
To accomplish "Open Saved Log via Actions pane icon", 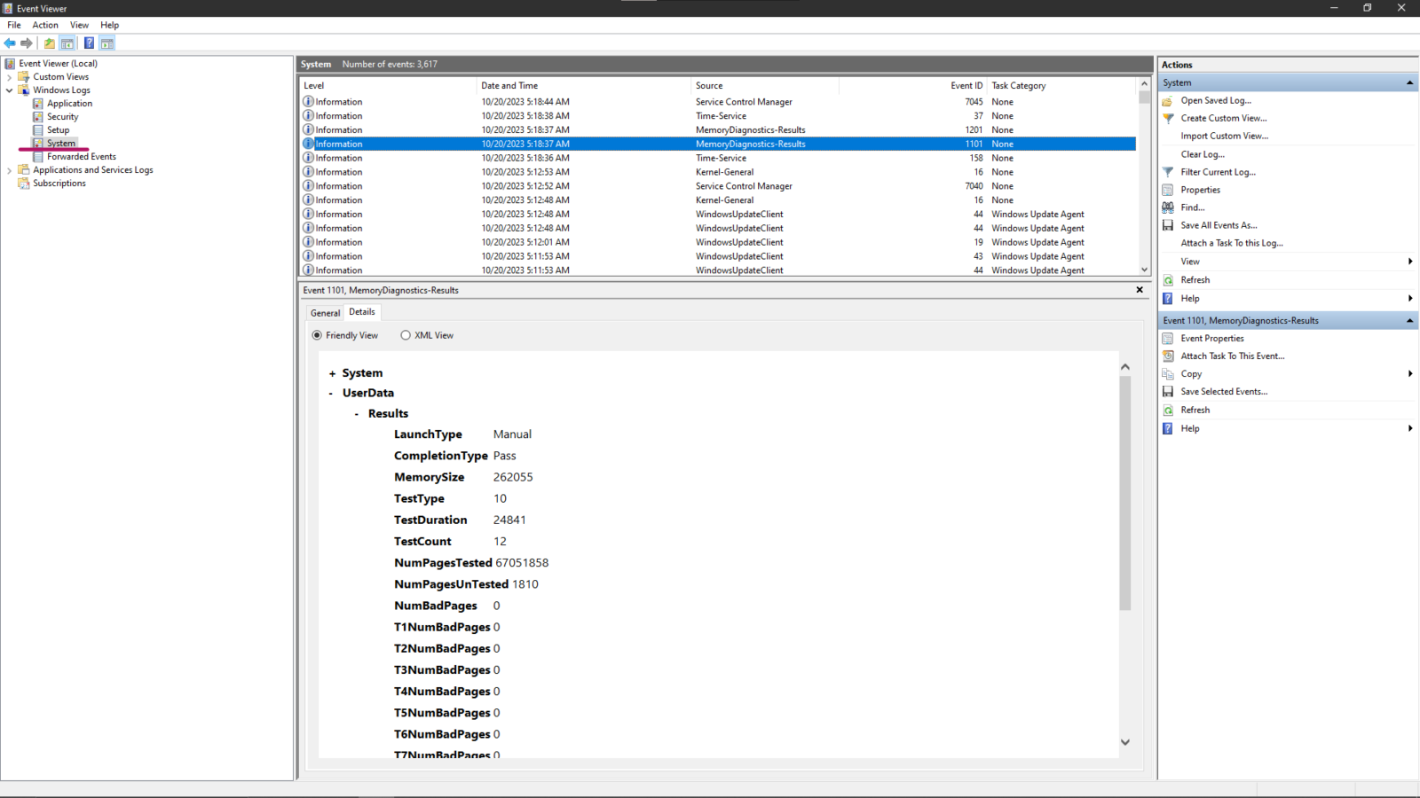I will coord(1169,100).
